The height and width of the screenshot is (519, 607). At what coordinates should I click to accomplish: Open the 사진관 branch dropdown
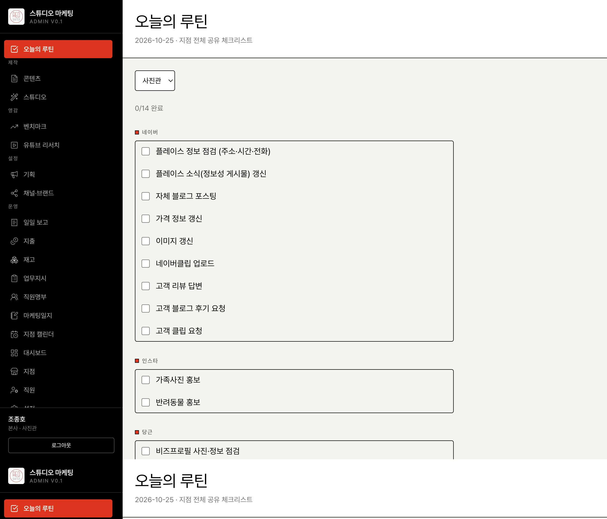[155, 80]
